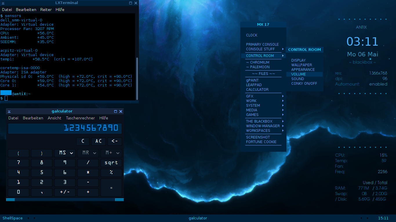This screenshot has height=222, width=396.
Task: Maximize the LXTerminal window
Action: click(x=130, y=3)
